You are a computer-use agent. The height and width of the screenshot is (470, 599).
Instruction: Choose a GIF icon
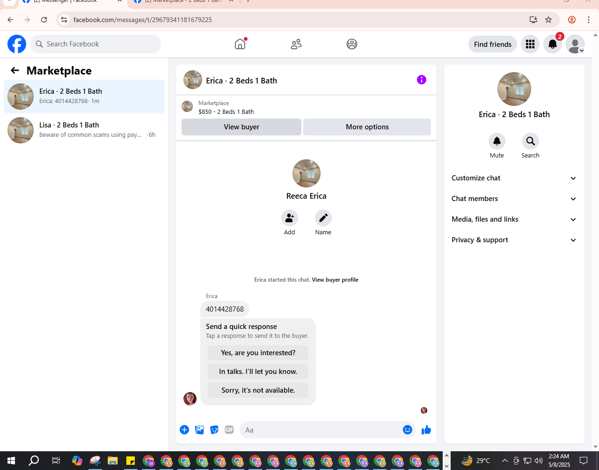229,430
